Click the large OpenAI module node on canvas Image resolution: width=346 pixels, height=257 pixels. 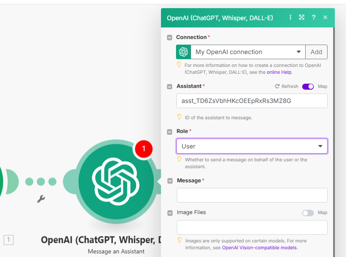click(x=116, y=181)
